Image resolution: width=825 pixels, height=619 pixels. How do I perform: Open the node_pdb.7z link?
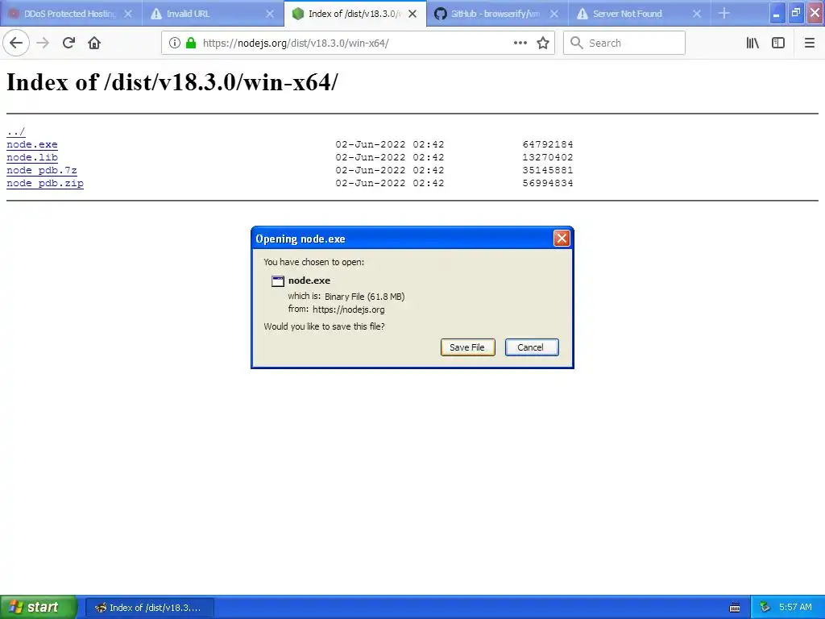(42, 170)
